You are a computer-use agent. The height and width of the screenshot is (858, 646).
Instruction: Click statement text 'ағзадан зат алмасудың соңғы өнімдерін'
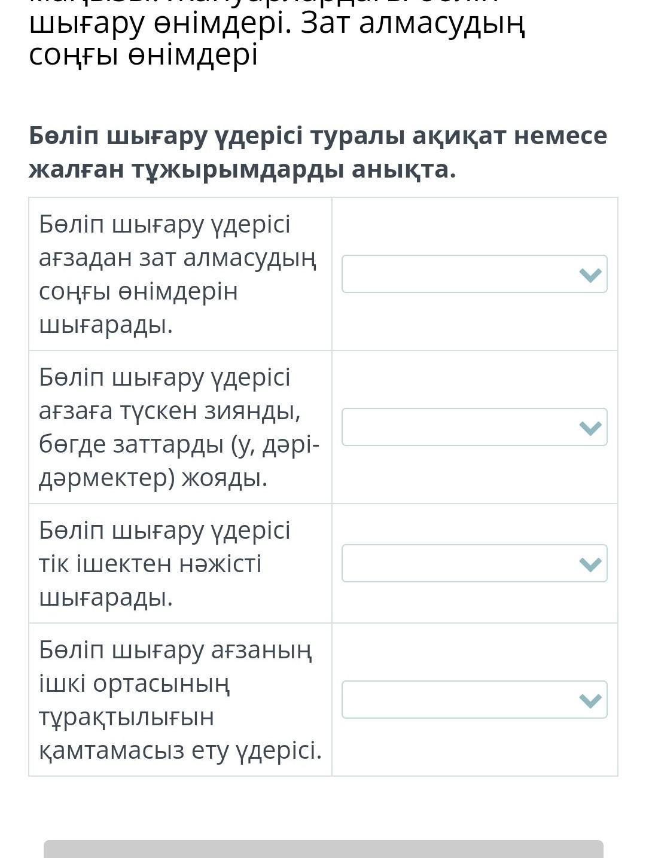[178, 258]
